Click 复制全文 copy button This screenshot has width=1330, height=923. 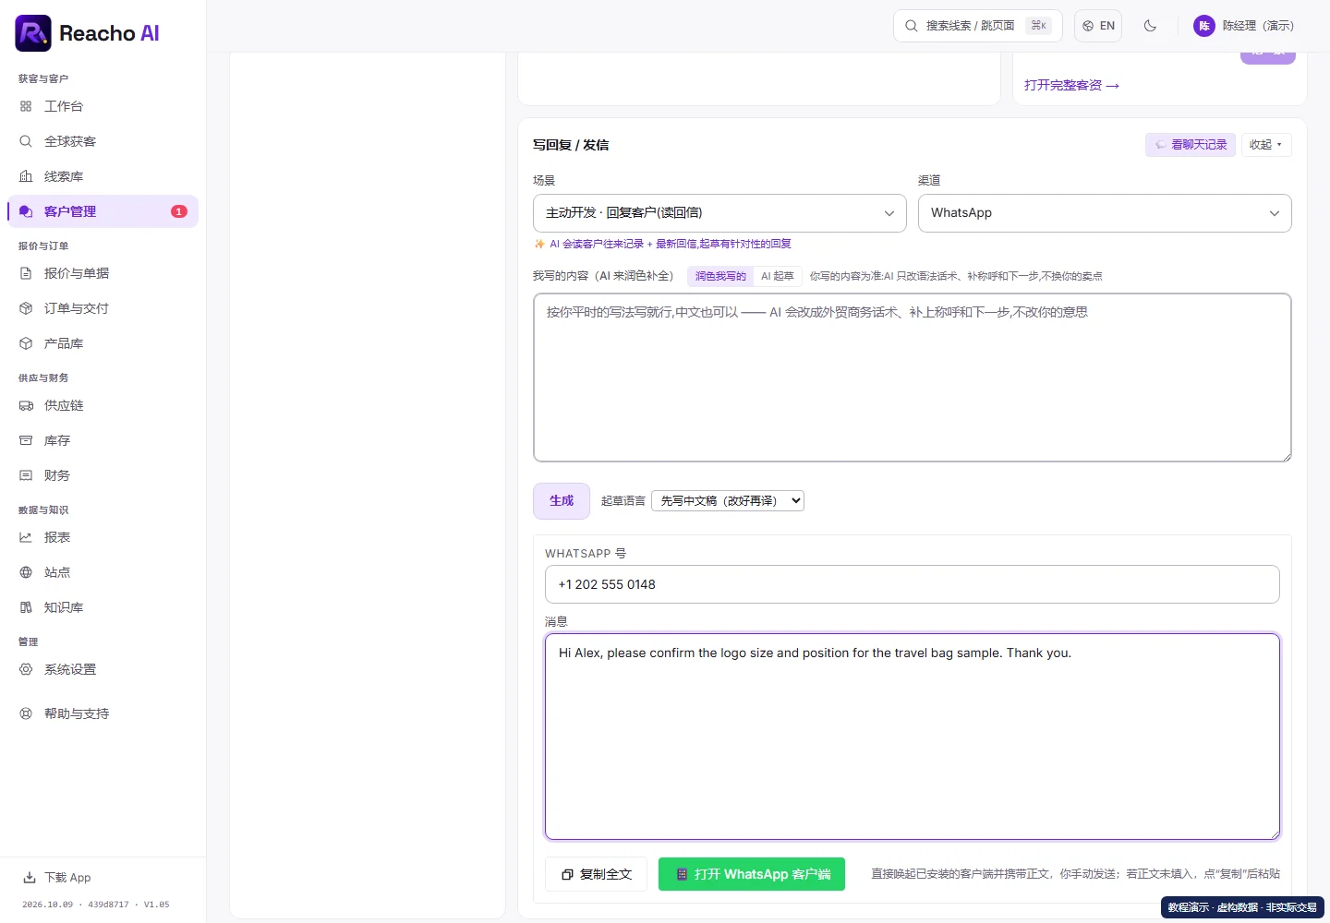pos(596,874)
